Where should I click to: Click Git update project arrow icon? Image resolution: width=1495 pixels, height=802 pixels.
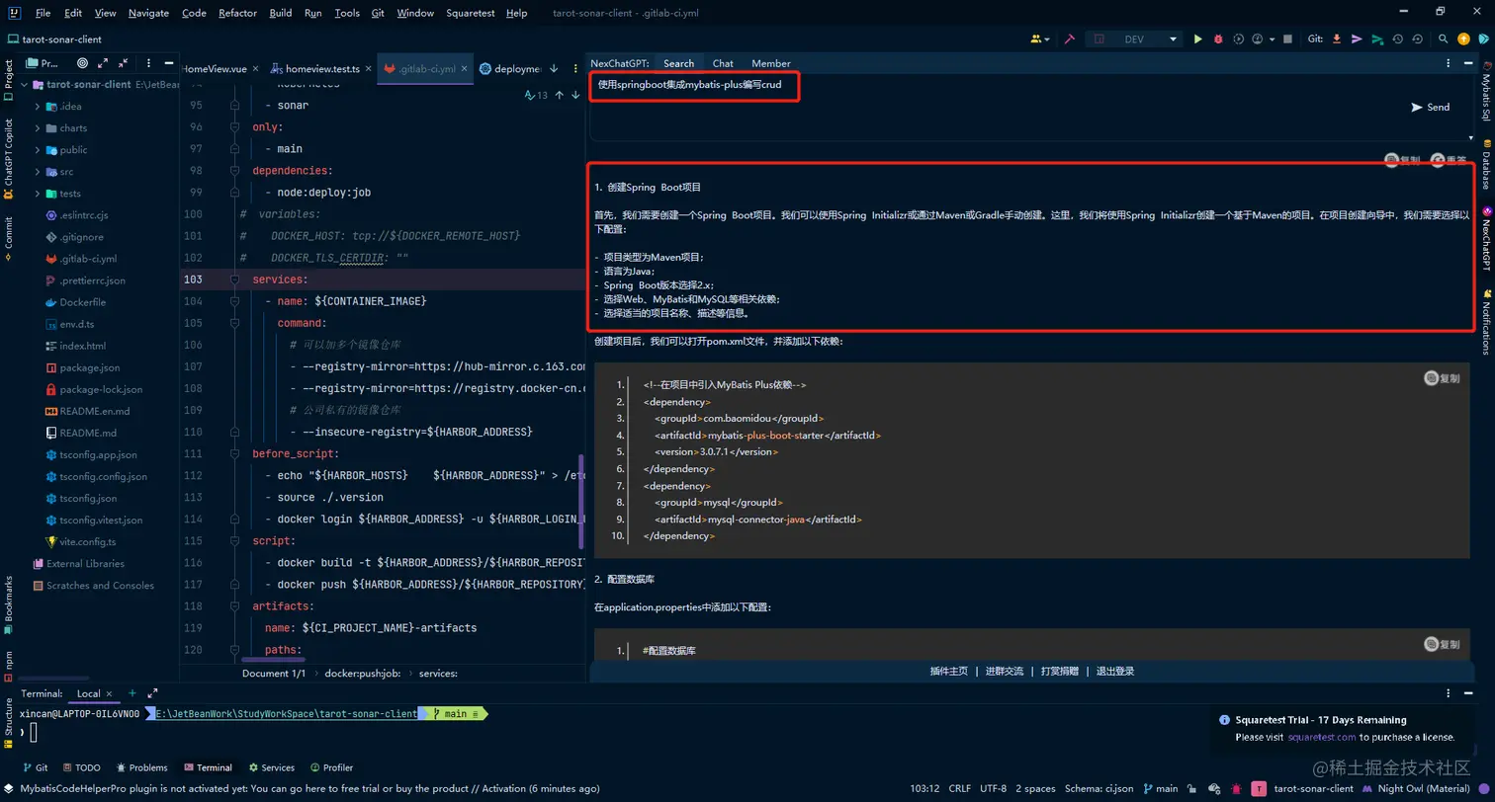coord(1337,40)
